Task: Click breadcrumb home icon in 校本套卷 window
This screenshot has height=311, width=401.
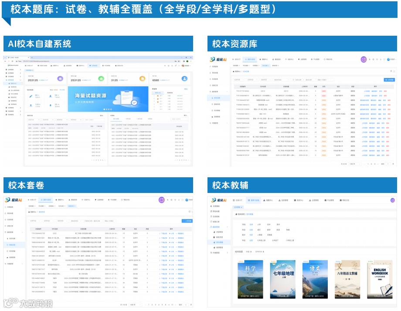Action: tap(29, 212)
